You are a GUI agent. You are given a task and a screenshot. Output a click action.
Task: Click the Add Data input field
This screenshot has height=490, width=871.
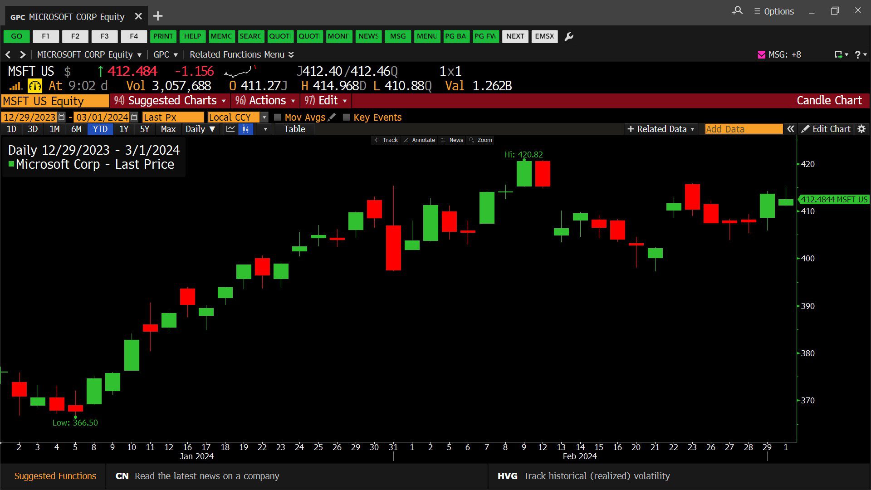pyautogui.click(x=744, y=129)
